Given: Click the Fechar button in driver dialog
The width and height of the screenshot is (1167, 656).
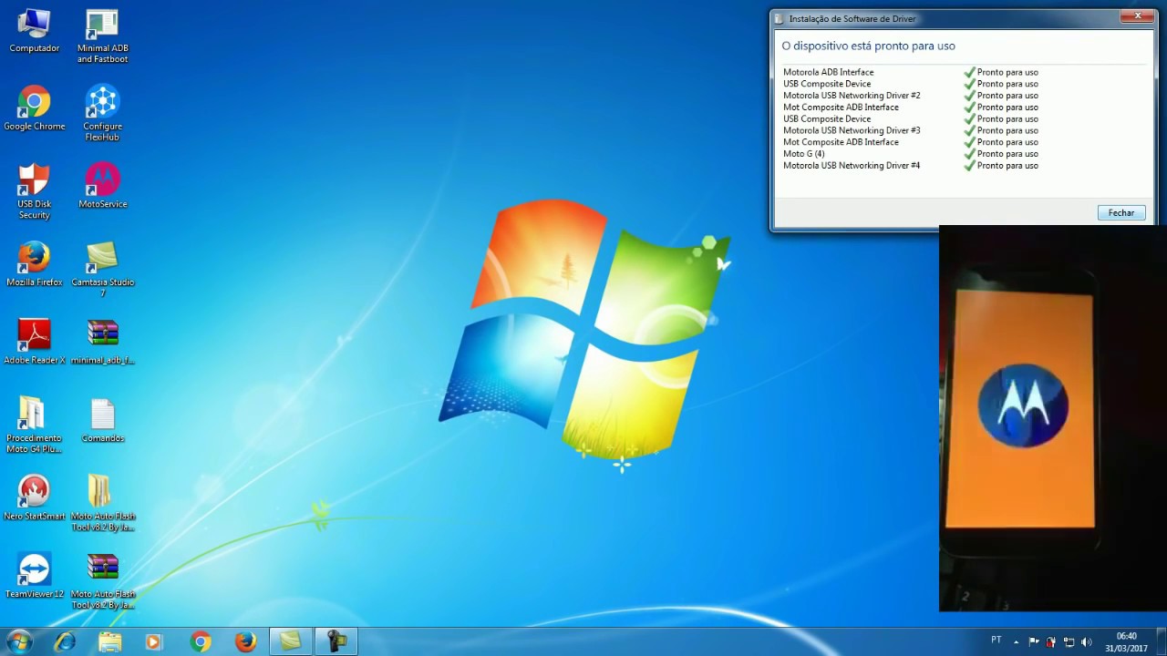Looking at the screenshot, I should click(1121, 212).
